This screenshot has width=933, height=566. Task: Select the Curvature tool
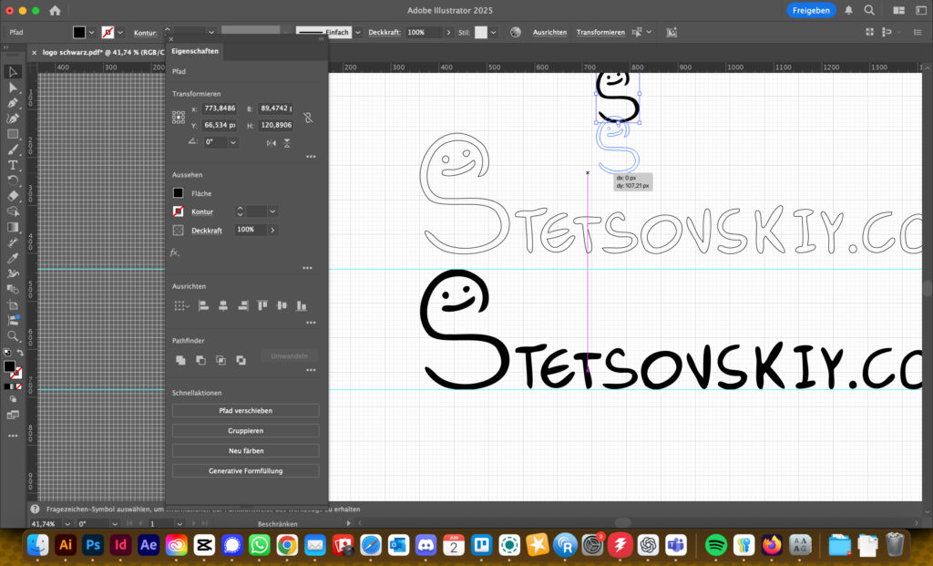tap(13, 118)
